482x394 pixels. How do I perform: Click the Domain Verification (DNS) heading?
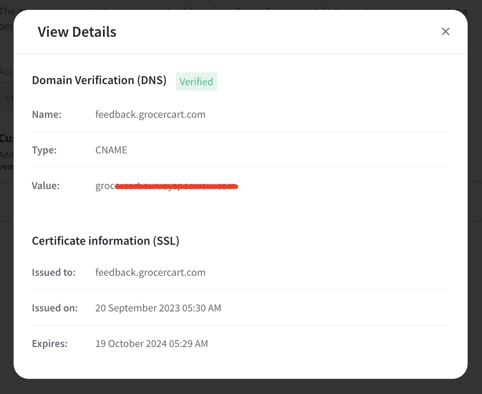pos(99,80)
